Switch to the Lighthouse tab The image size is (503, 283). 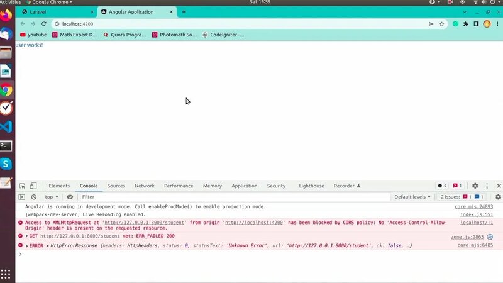pos(311,186)
